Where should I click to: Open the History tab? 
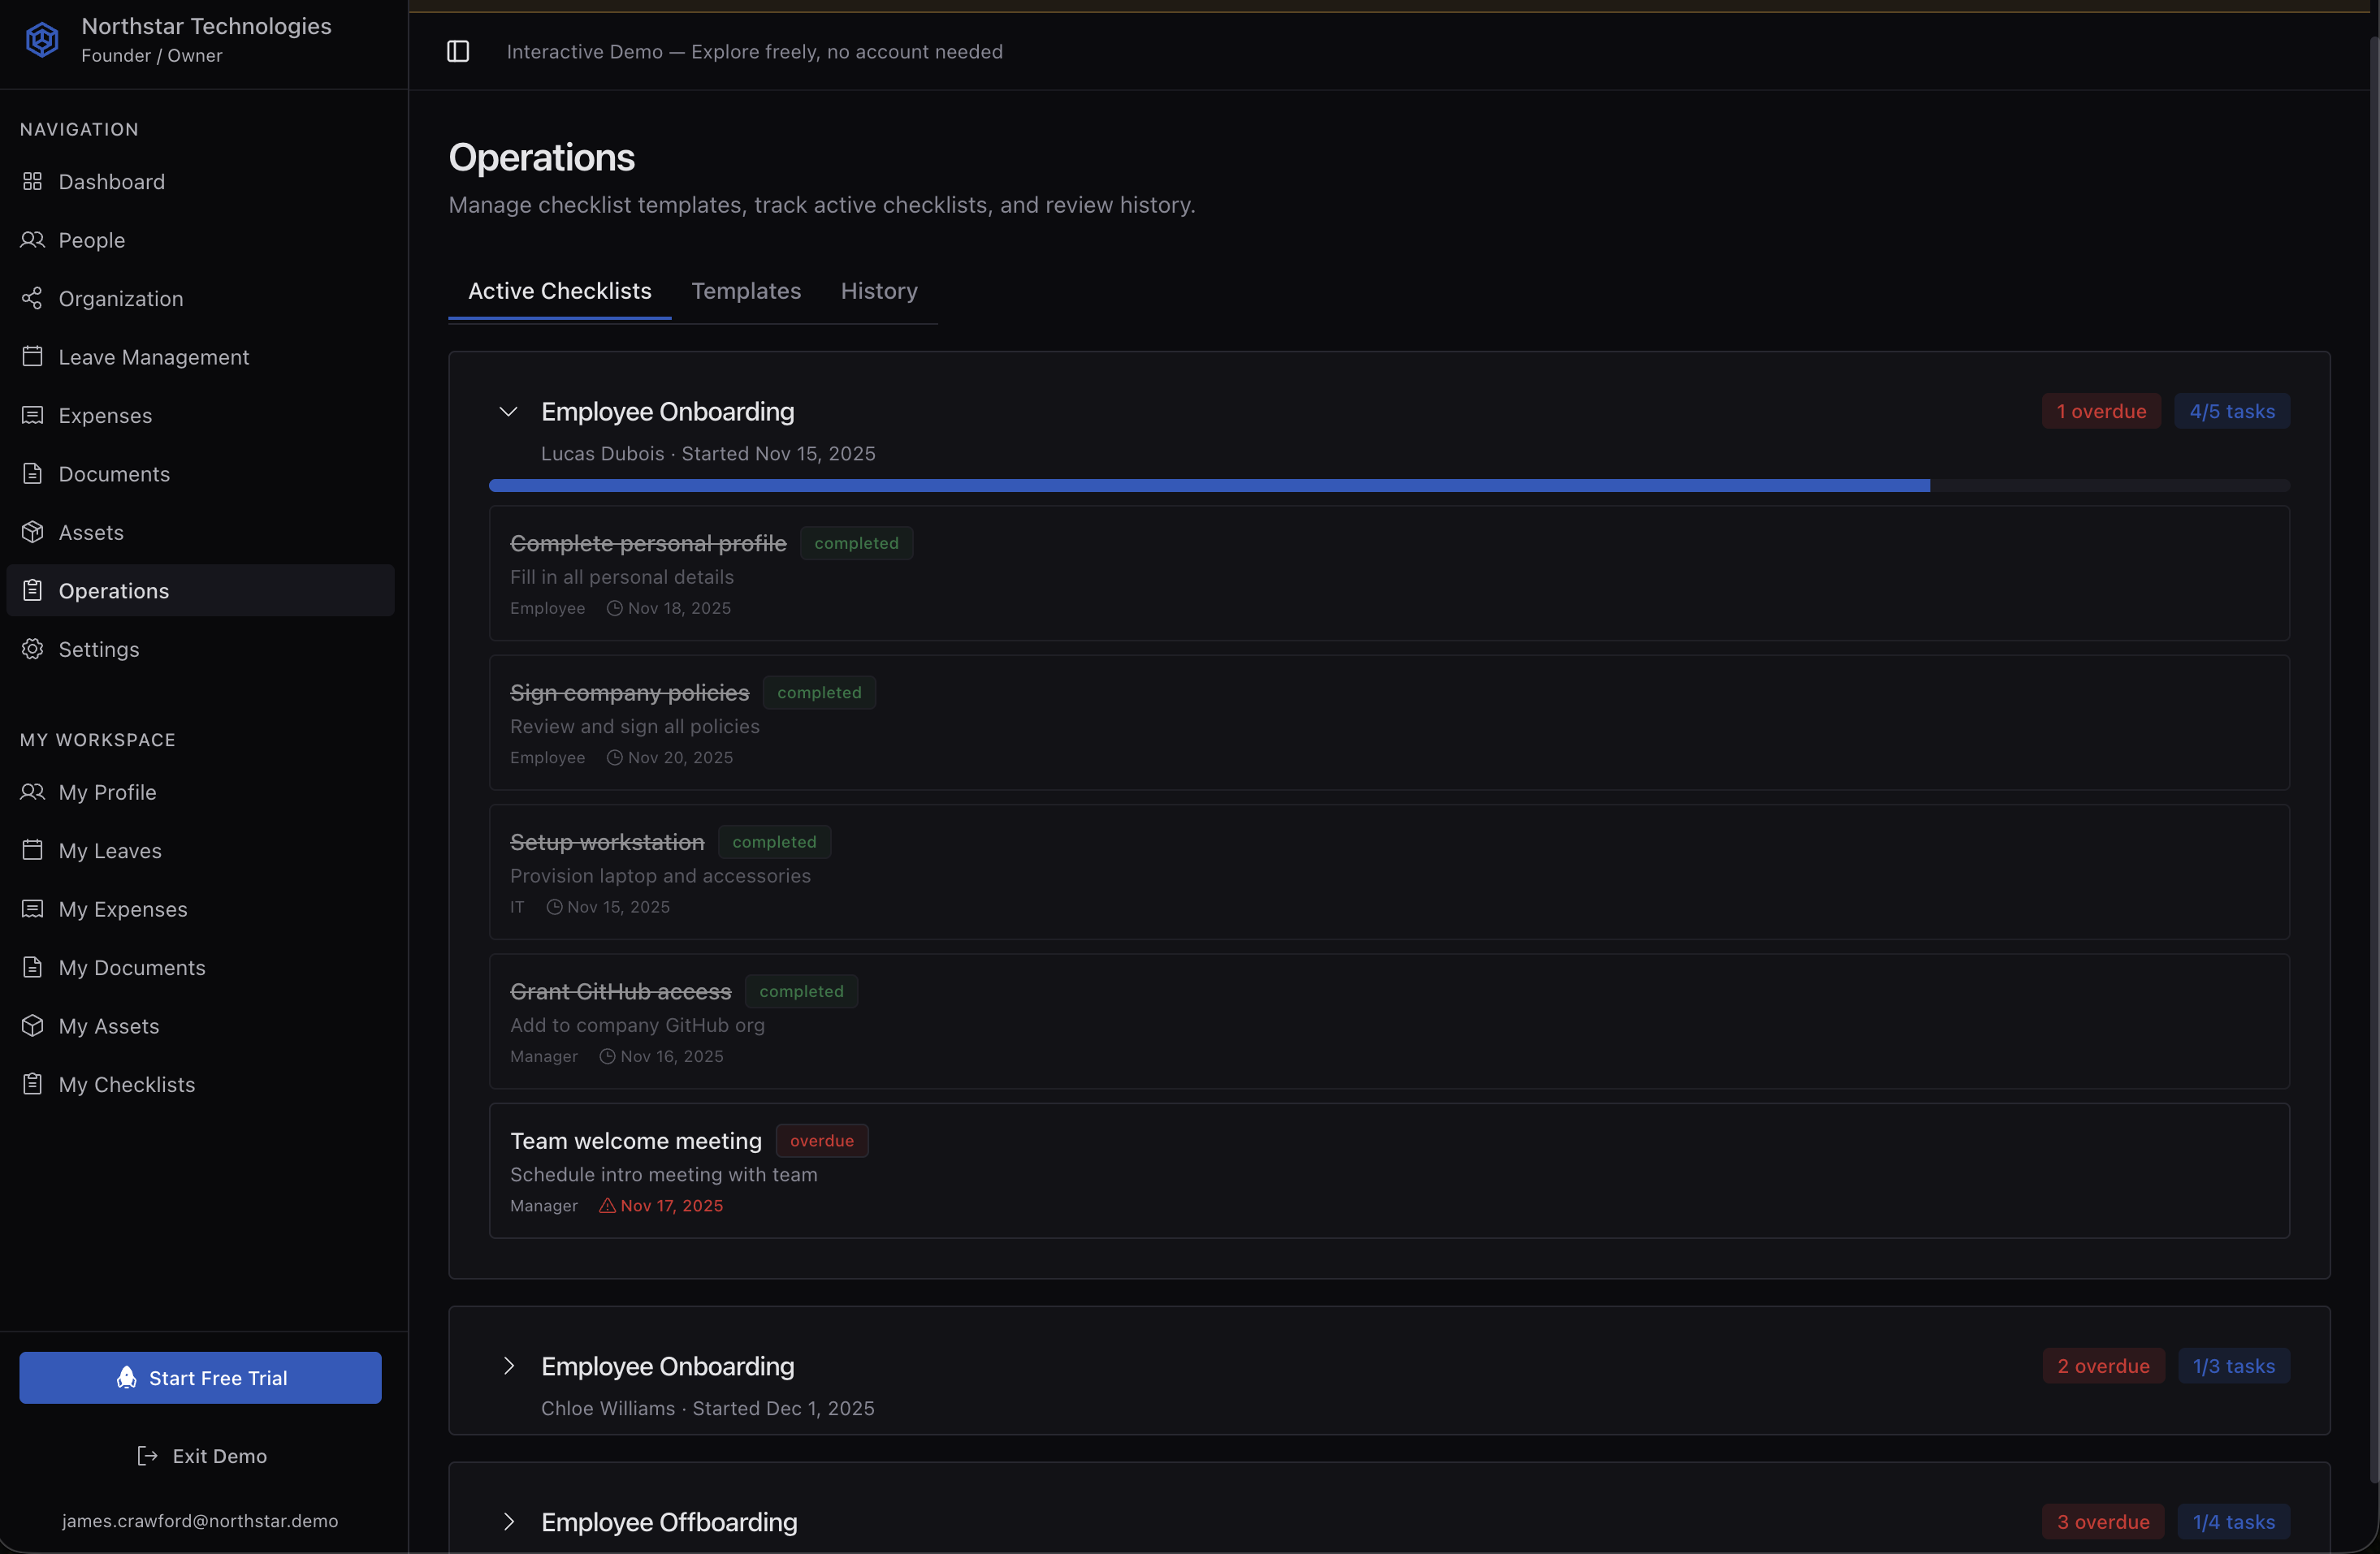(x=878, y=291)
